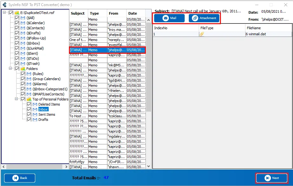Click the folder icon beside Top of Personal Folders

coord(29,99)
